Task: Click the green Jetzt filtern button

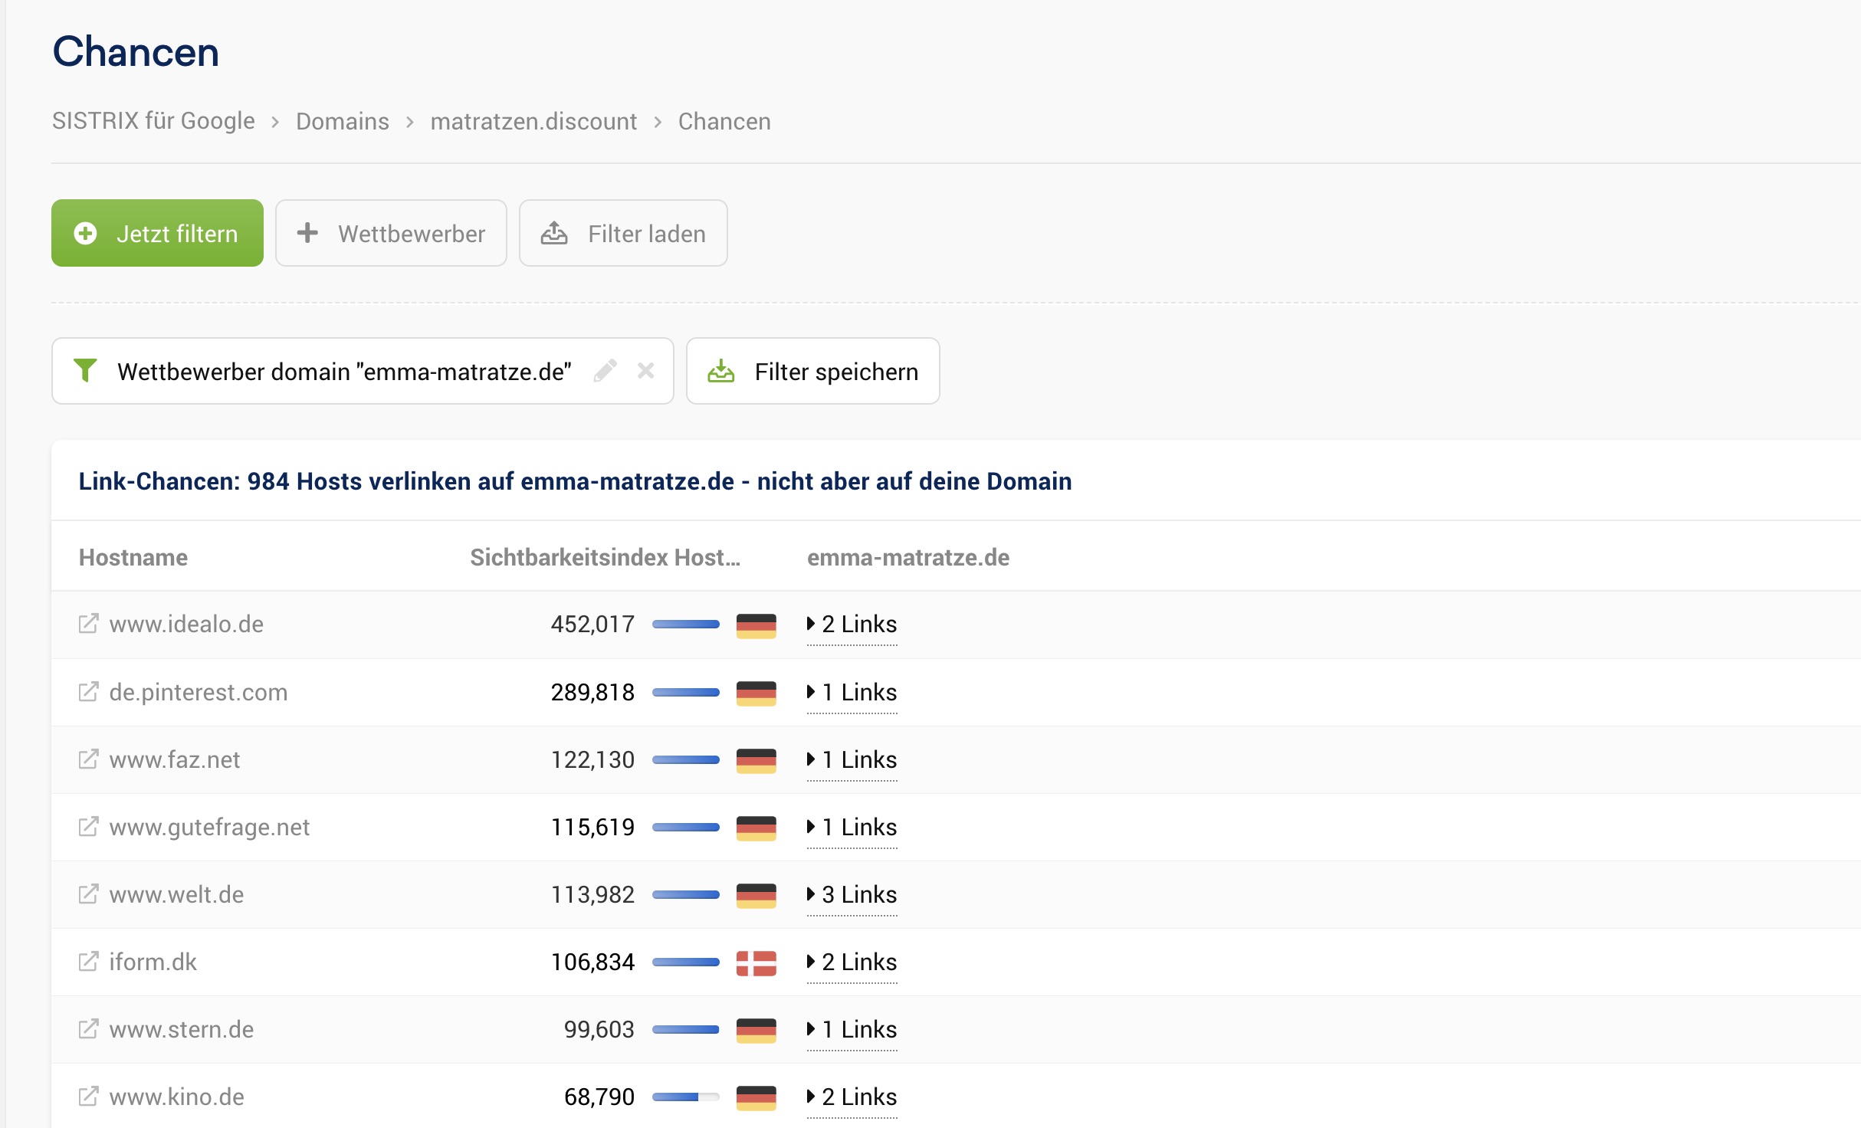Action: click(x=157, y=233)
